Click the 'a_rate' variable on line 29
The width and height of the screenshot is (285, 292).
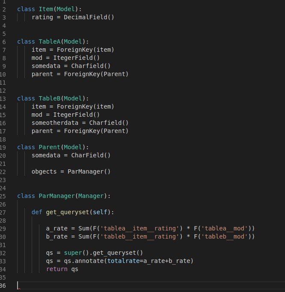(56, 228)
